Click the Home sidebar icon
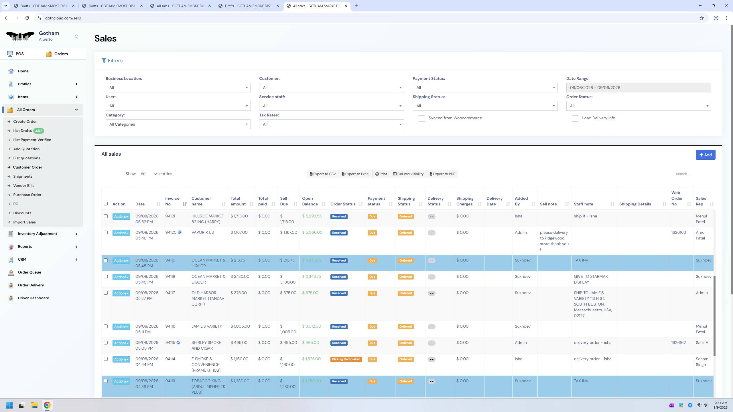733x412 pixels. (11, 71)
